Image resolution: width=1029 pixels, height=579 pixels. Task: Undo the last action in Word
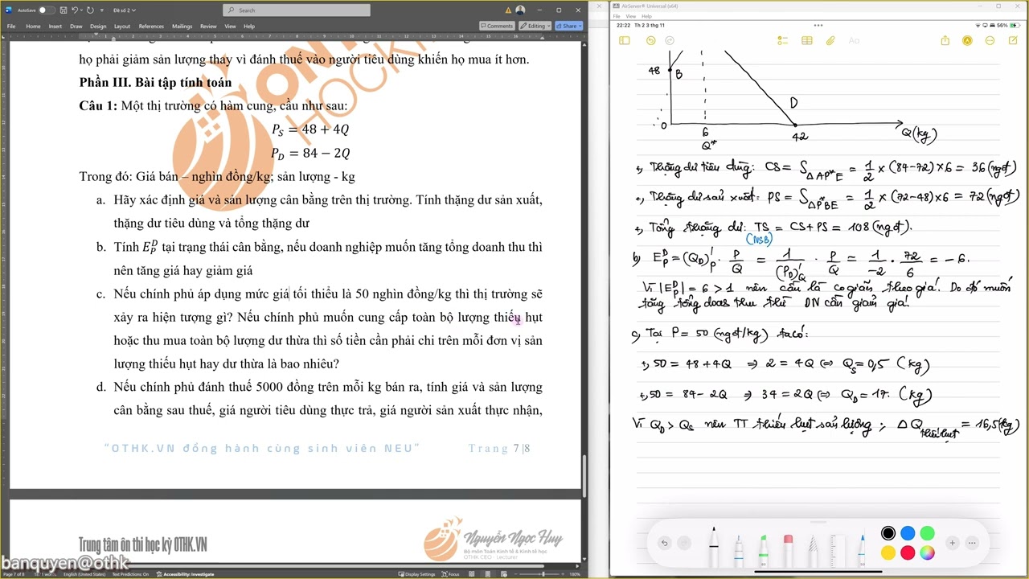click(75, 10)
